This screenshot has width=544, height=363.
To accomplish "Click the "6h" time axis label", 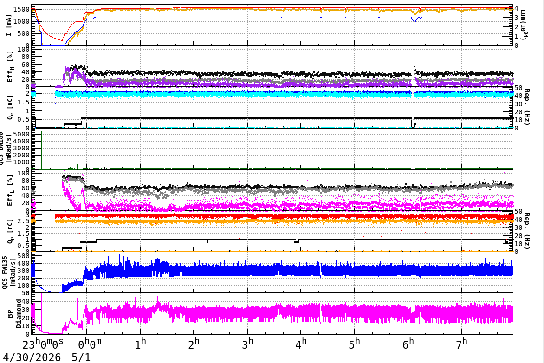I will 408,344.
